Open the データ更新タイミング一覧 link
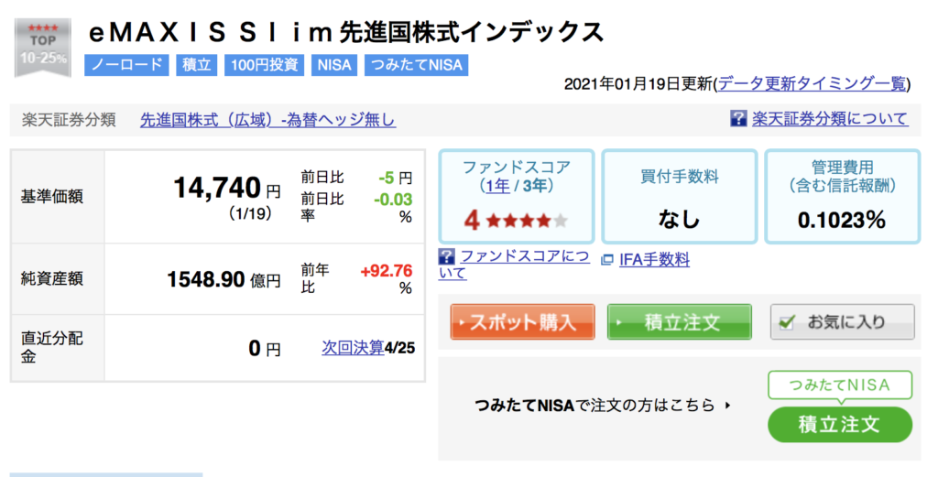 (x=813, y=83)
